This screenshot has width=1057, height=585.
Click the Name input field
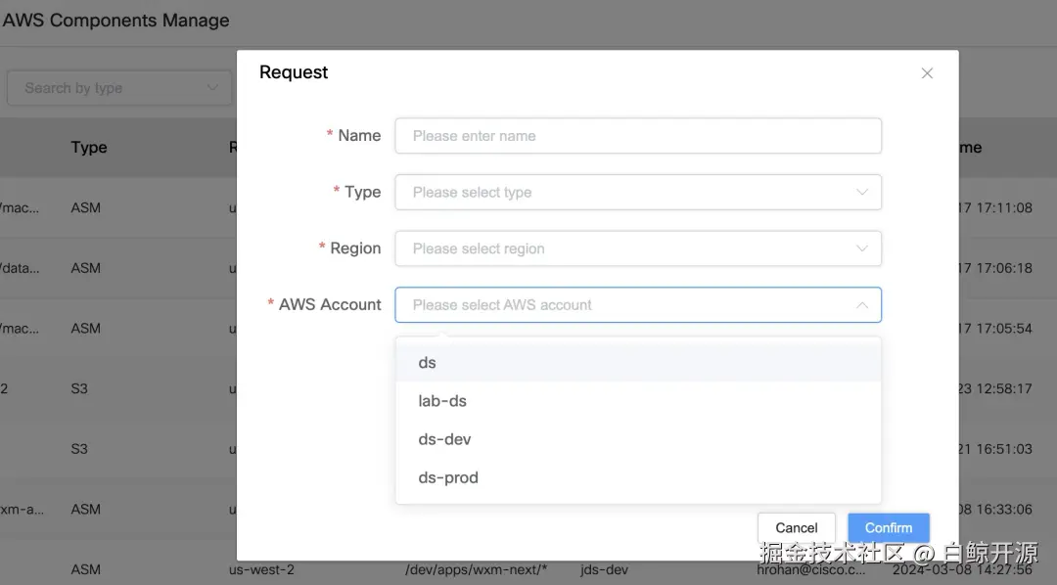[638, 135]
